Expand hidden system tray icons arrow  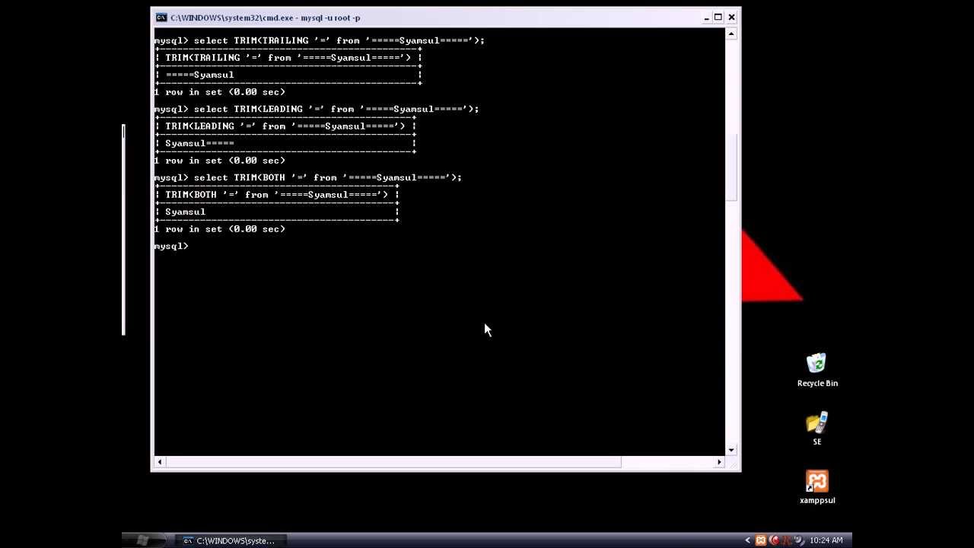748,540
